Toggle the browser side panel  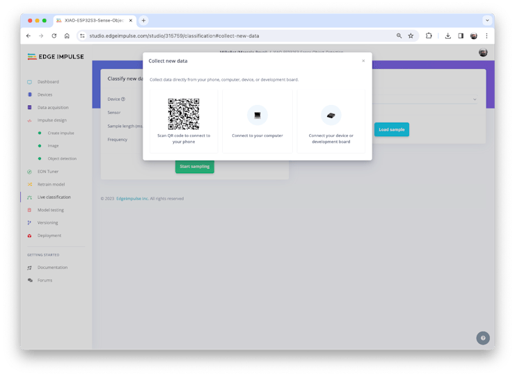(461, 35)
